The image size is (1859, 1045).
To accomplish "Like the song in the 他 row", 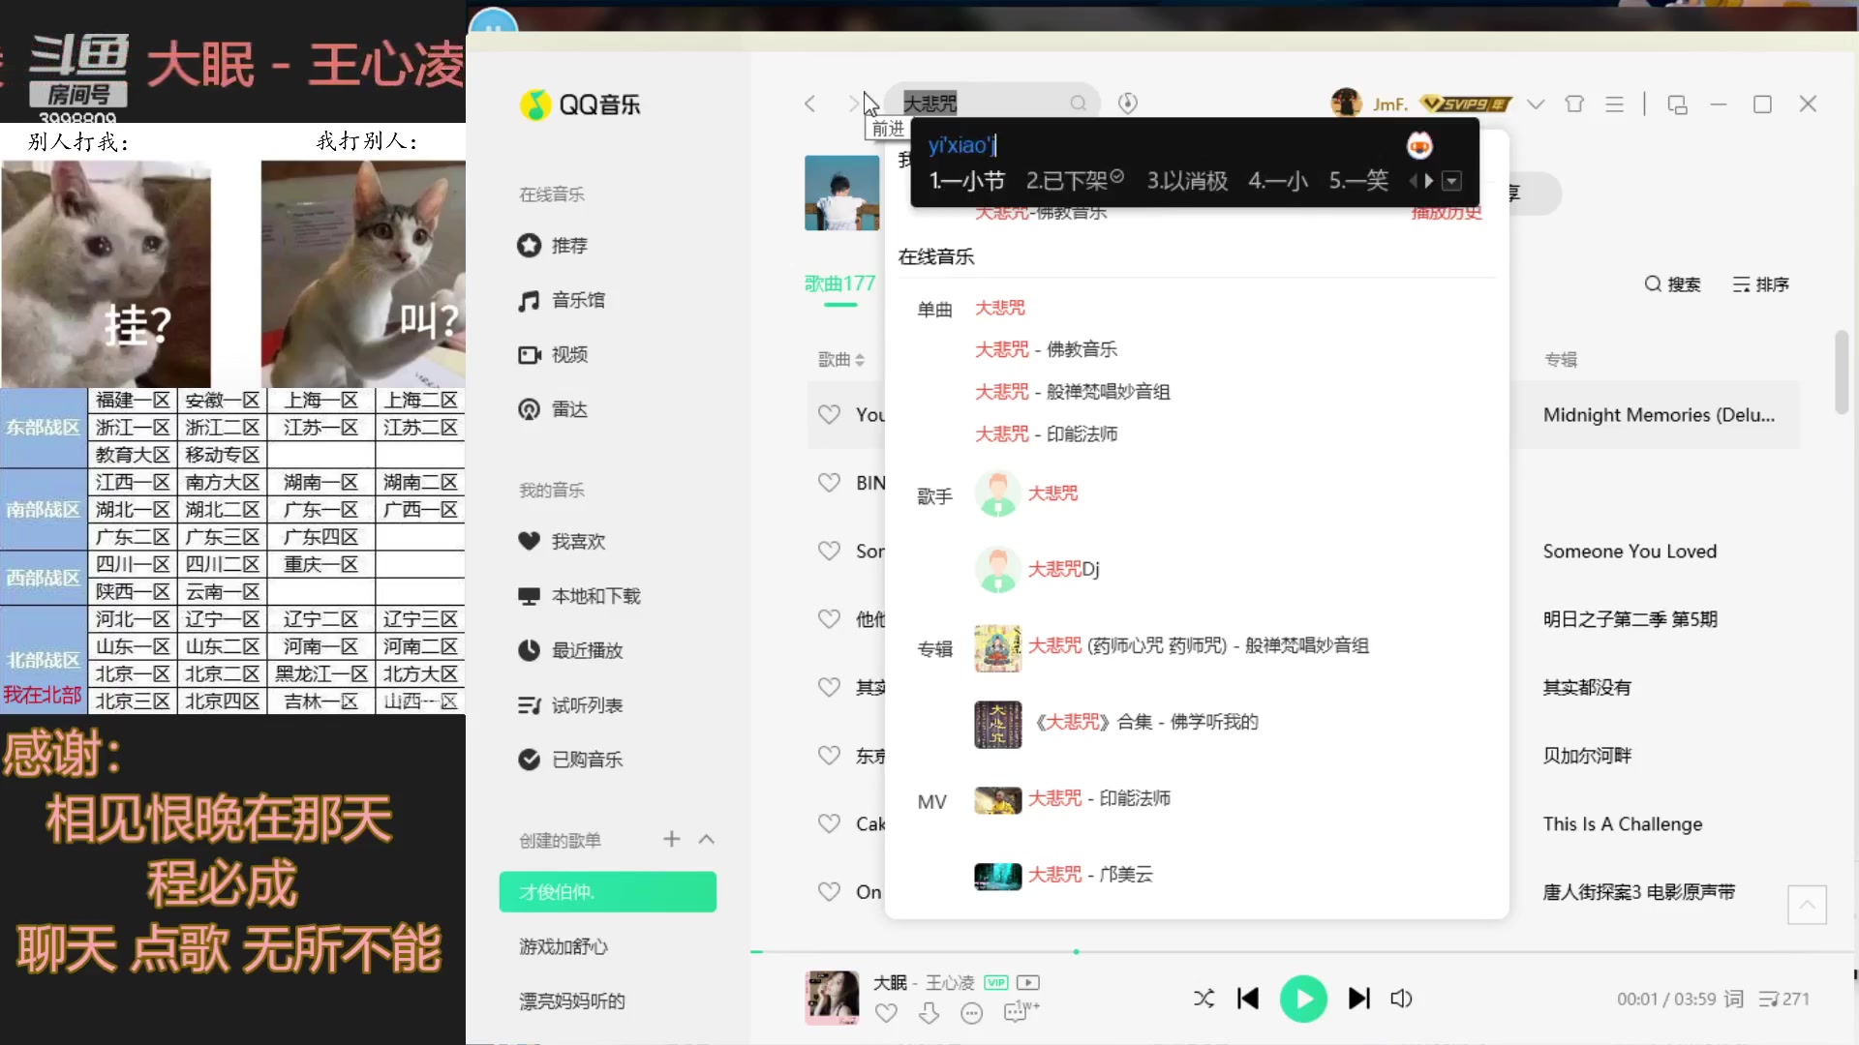I will [x=829, y=618].
